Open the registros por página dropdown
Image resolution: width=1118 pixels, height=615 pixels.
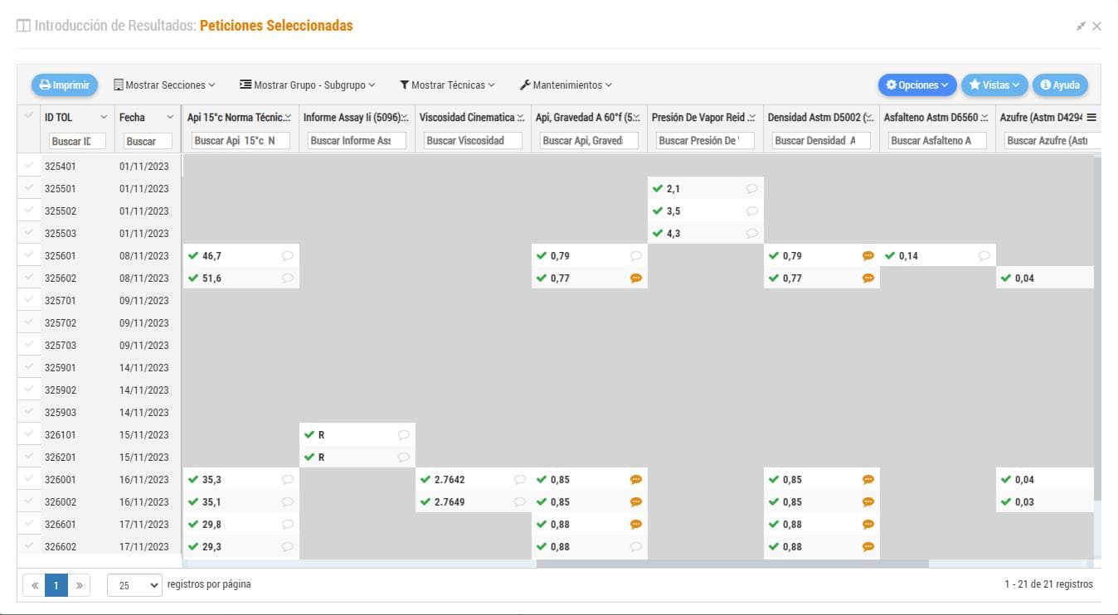(134, 585)
